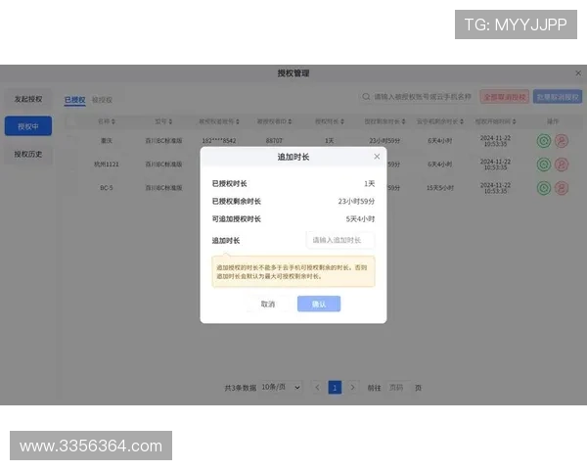Click the 重庆 name cell
Viewport: 587px width, 470px height.
coord(107,141)
